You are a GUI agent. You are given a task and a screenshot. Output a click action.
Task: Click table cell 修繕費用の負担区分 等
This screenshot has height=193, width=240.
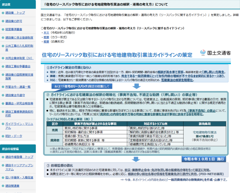(x=95, y=144)
